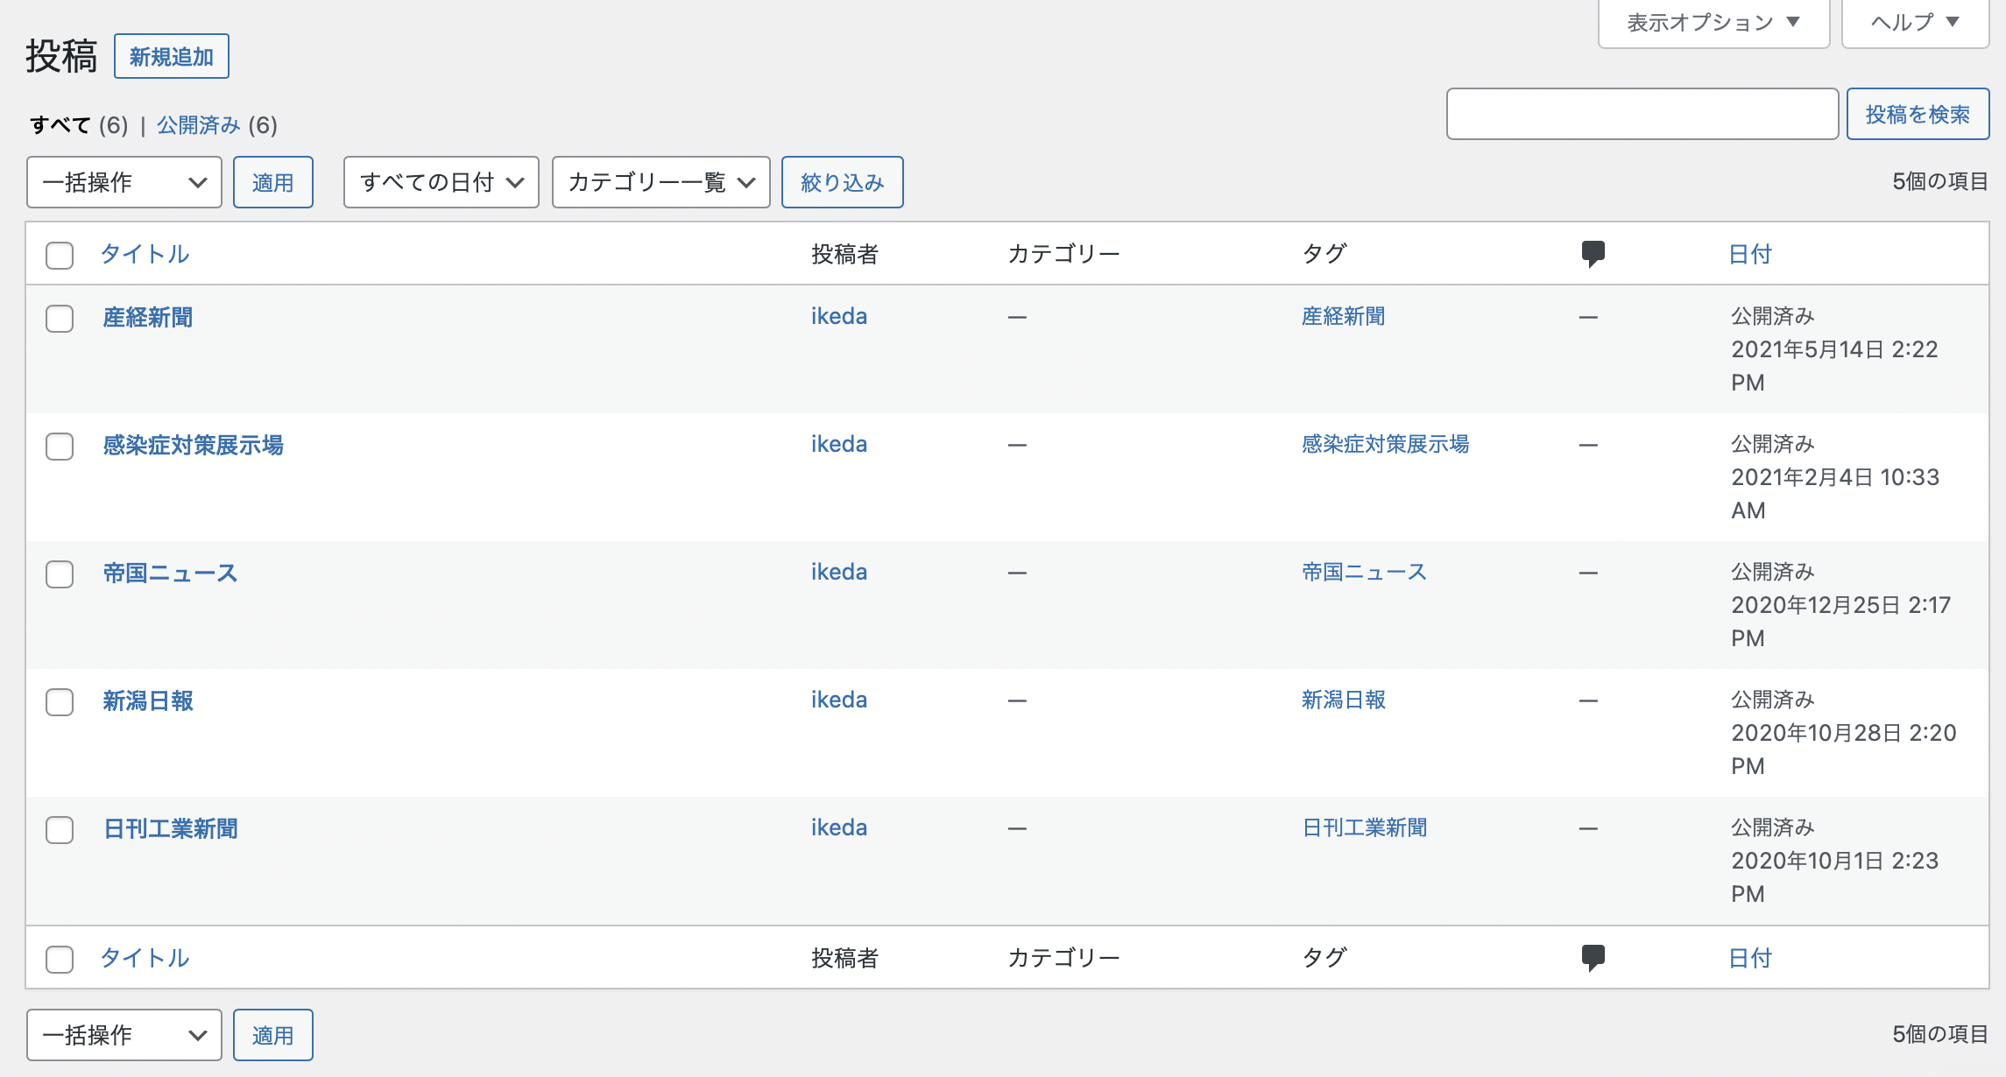Click the comments icon in the header row
The image size is (2006, 1077).
click(1593, 254)
